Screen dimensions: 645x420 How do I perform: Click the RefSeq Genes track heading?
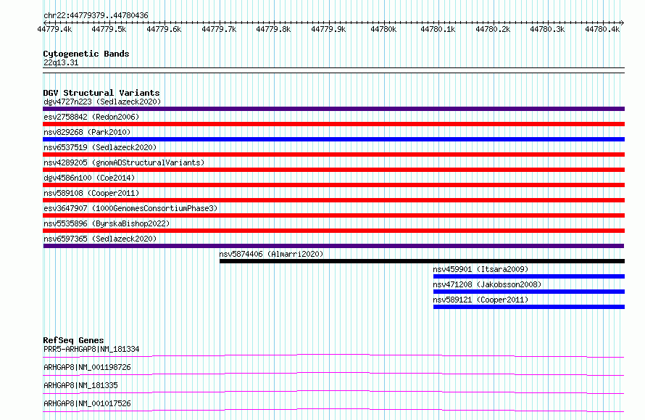(73, 340)
